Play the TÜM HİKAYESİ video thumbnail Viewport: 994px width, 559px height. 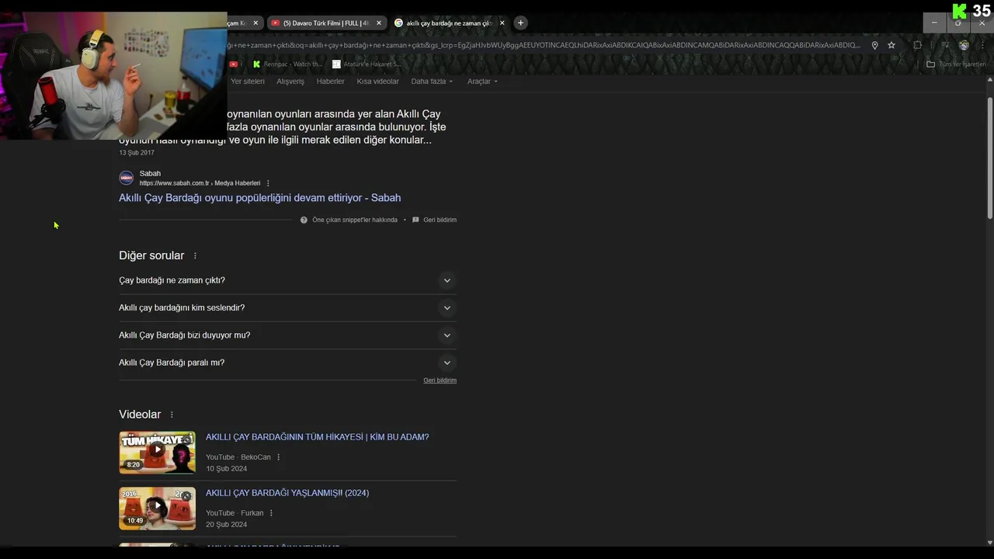[x=157, y=452]
